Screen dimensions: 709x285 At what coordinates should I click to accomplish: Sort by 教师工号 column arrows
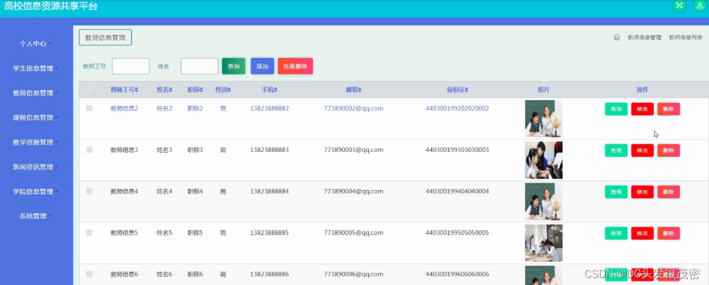(x=136, y=90)
